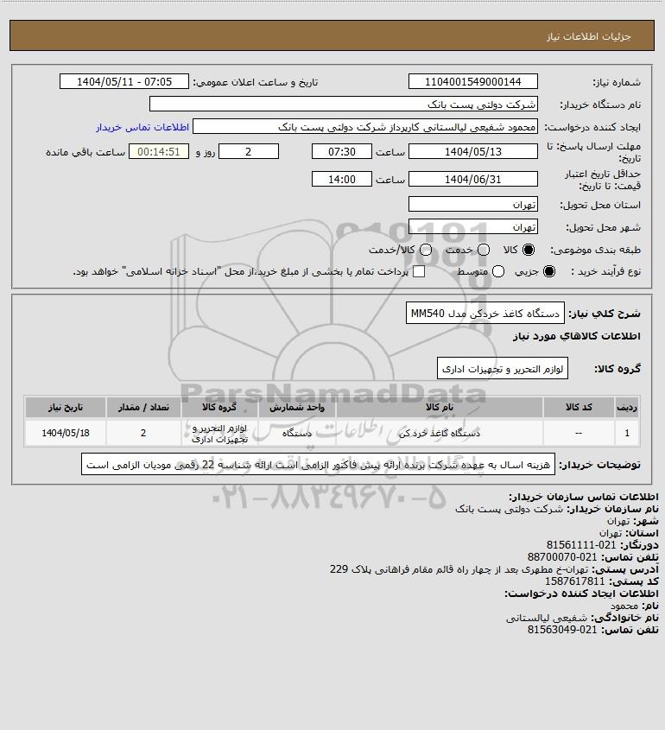Click the need date cell 1404/05/18
Screen dimensions: 665x730
(66, 433)
